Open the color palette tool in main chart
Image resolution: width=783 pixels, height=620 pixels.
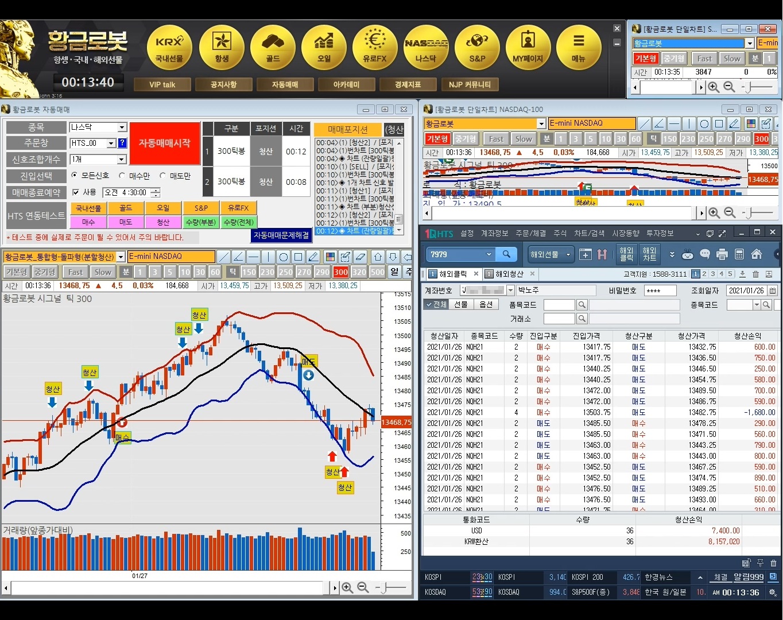(x=330, y=257)
